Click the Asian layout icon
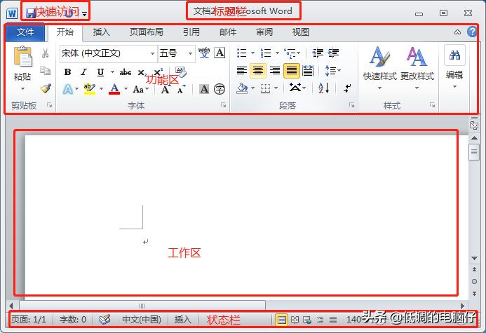 295,88
